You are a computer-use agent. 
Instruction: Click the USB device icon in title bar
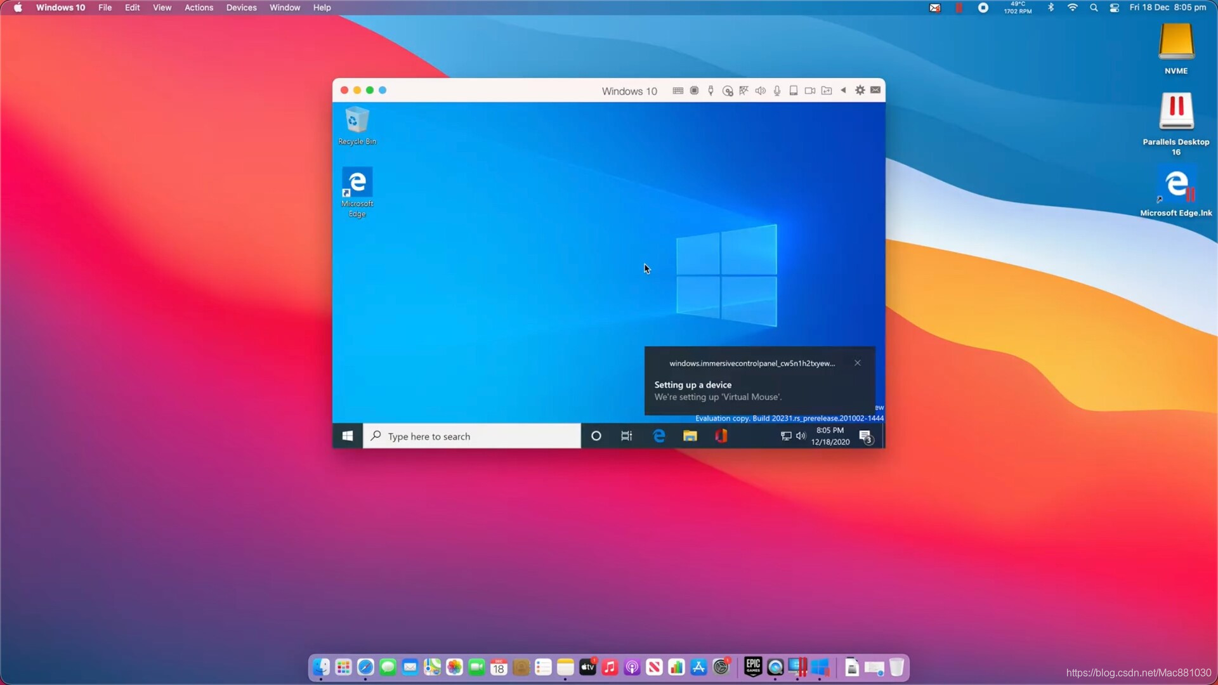[711, 91]
